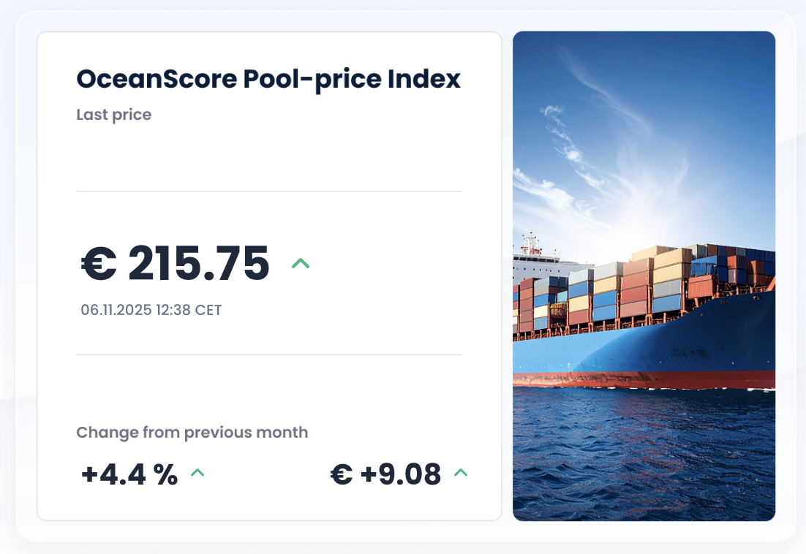Click the OceanScore Pool-price Index title
This screenshot has width=806, height=554.
tap(268, 79)
